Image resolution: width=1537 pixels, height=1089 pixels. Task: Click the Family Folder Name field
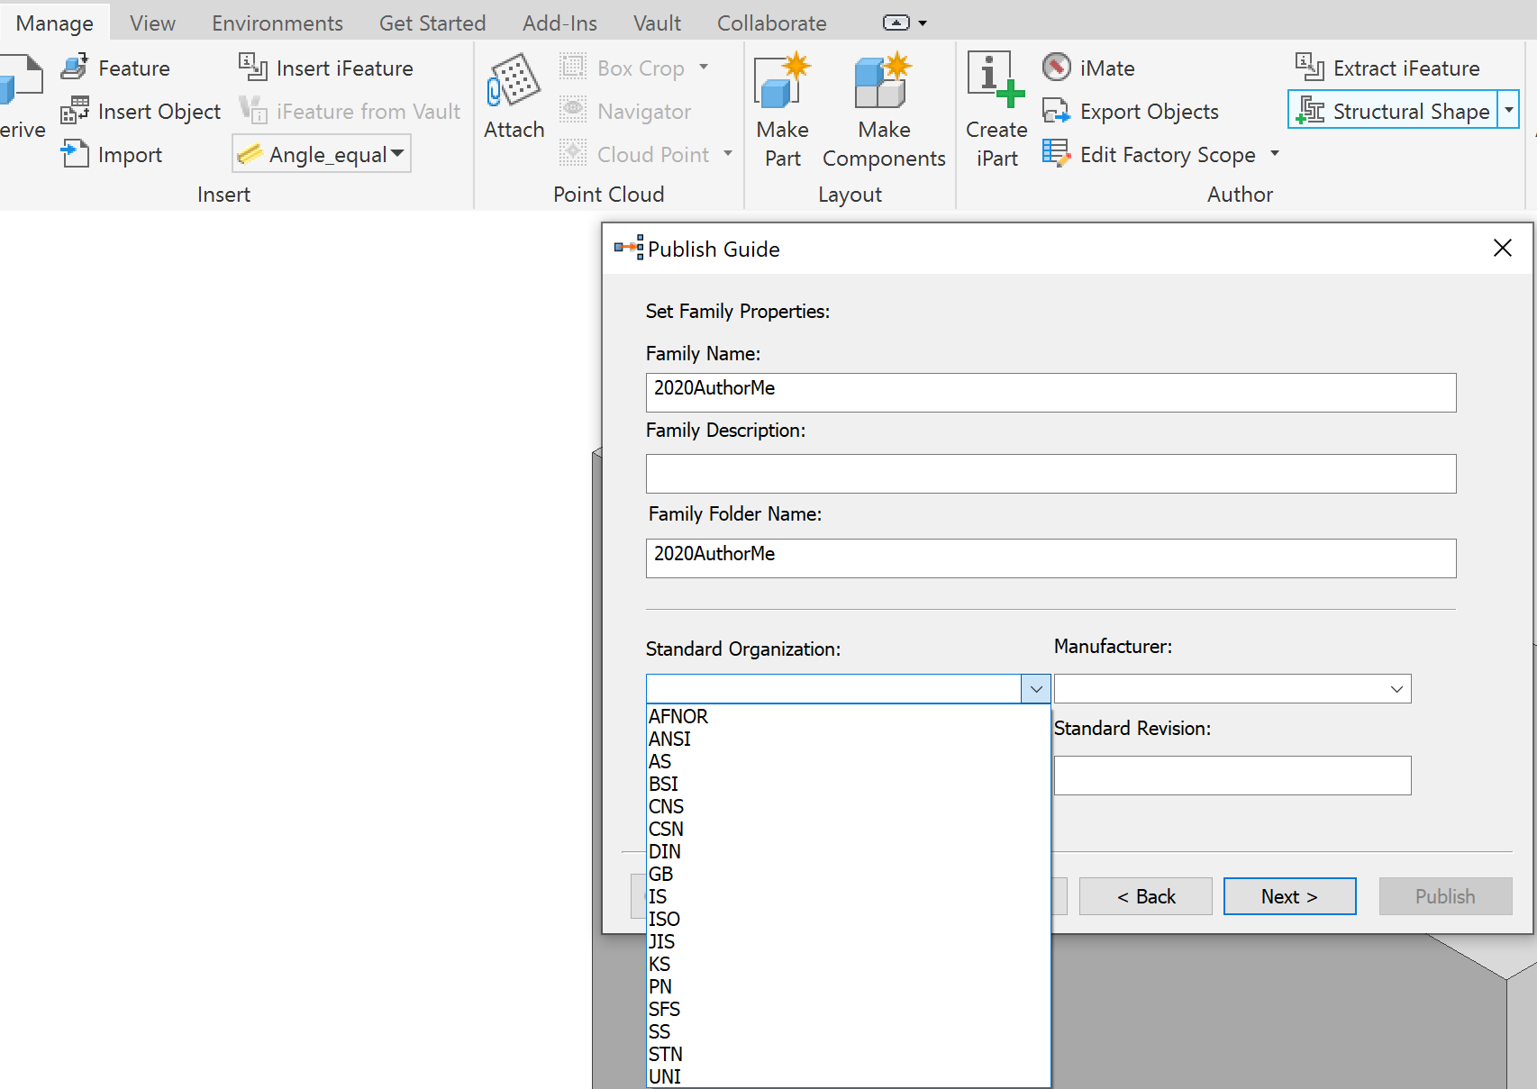1050,558
